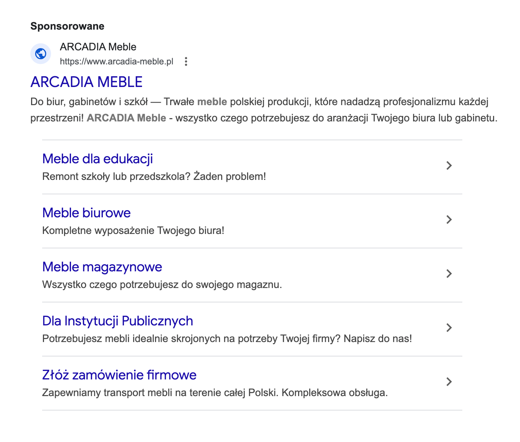The height and width of the screenshot is (442, 520).
Task: Click the ARCADIA Meble site name
Action: pos(98,47)
